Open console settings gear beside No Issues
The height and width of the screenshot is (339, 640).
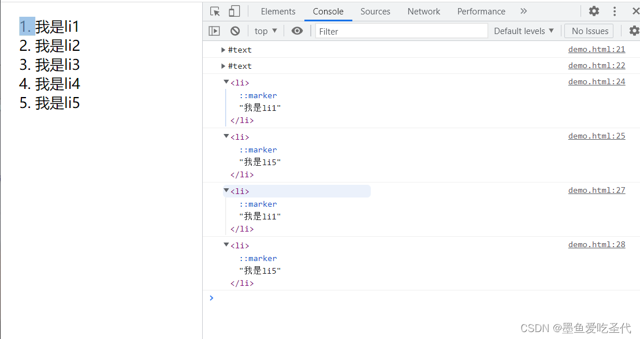634,31
